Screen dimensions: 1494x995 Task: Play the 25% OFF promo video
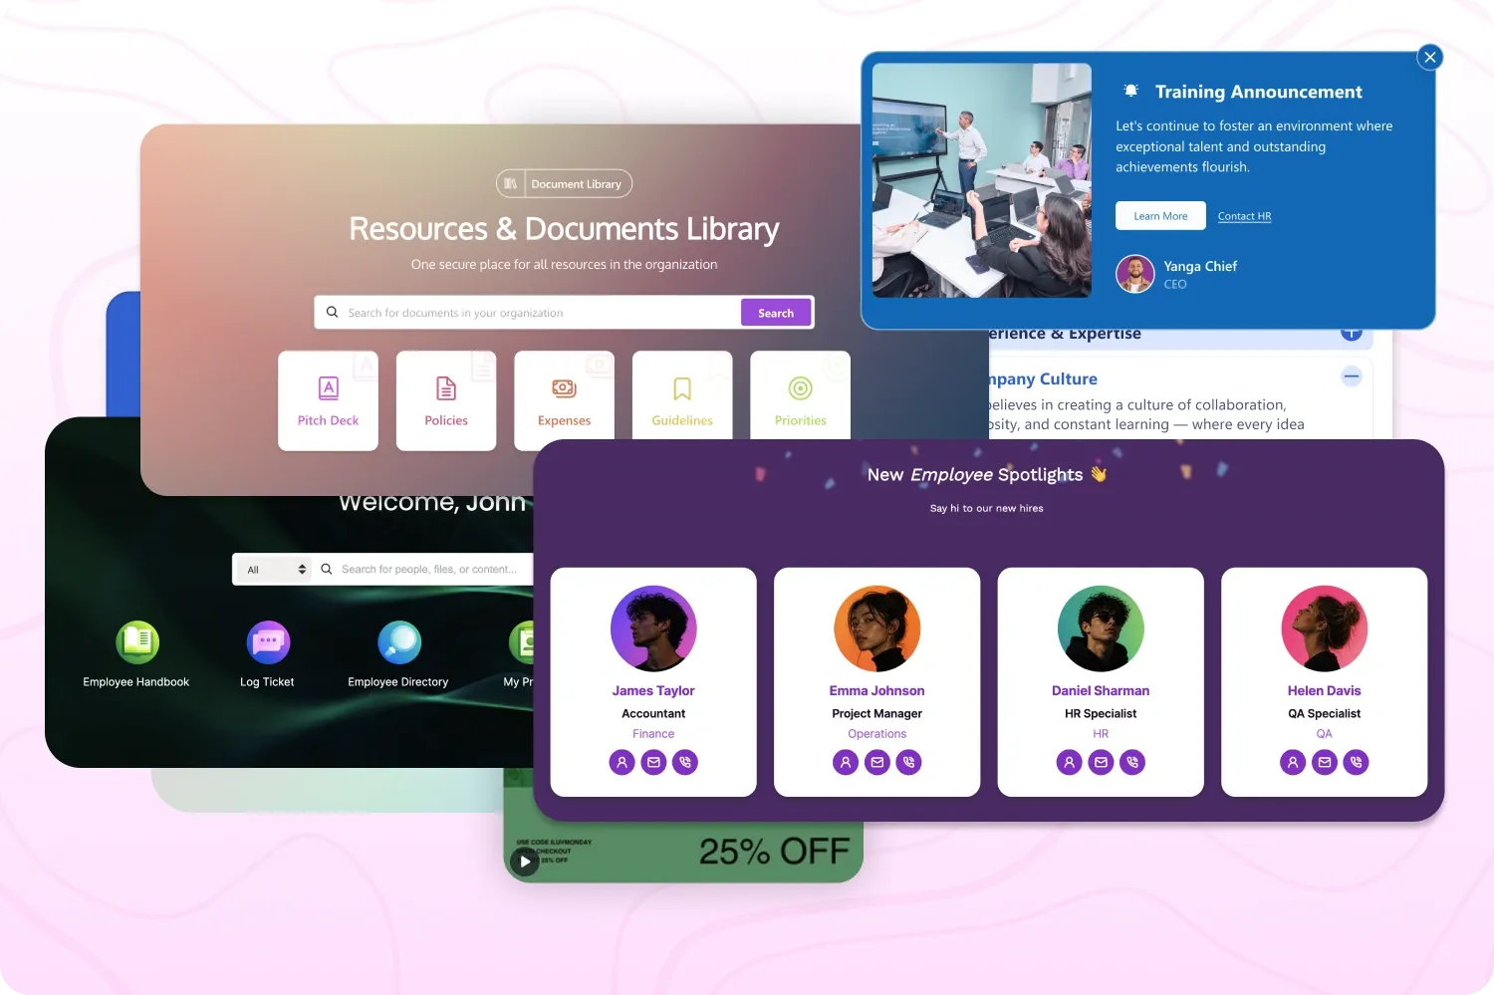tap(525, 861)
